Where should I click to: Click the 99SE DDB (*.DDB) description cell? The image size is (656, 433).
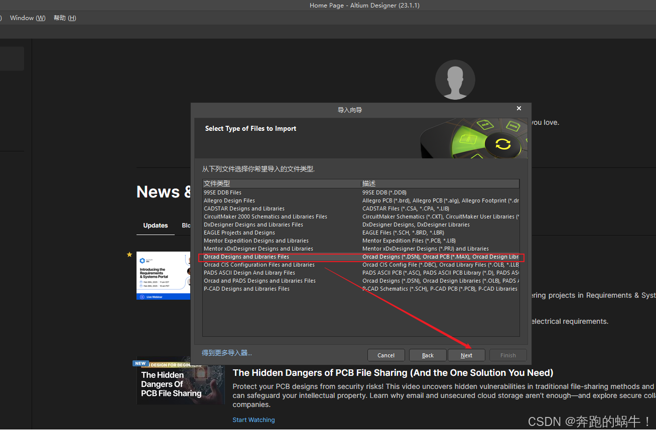pyautogui.click(x=384, y=192)
